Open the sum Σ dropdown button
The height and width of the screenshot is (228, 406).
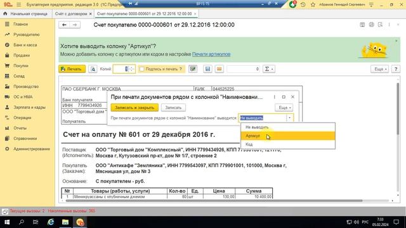[x=269, y=69]
